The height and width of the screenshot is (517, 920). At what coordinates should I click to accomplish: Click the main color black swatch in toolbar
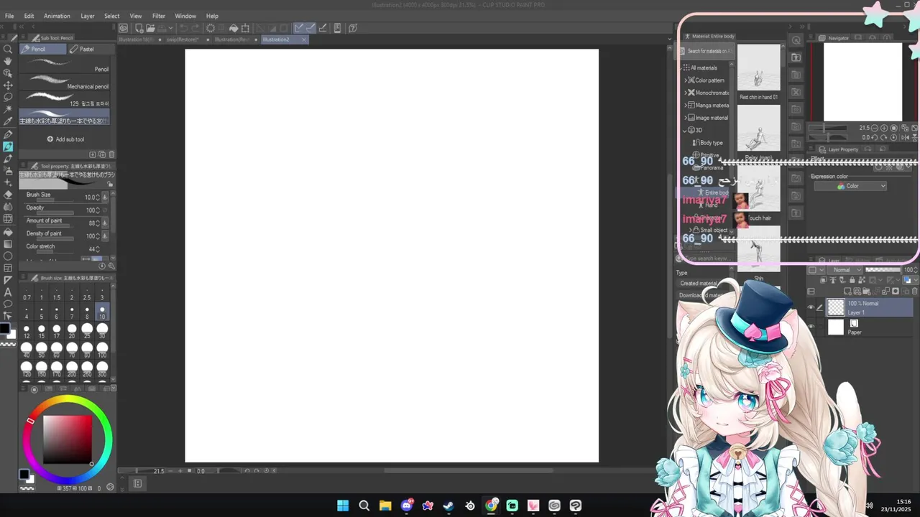4,329
